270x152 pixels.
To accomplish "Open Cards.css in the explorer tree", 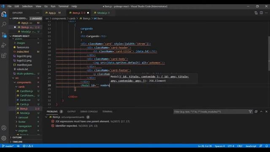I will (x=25, y=100).
